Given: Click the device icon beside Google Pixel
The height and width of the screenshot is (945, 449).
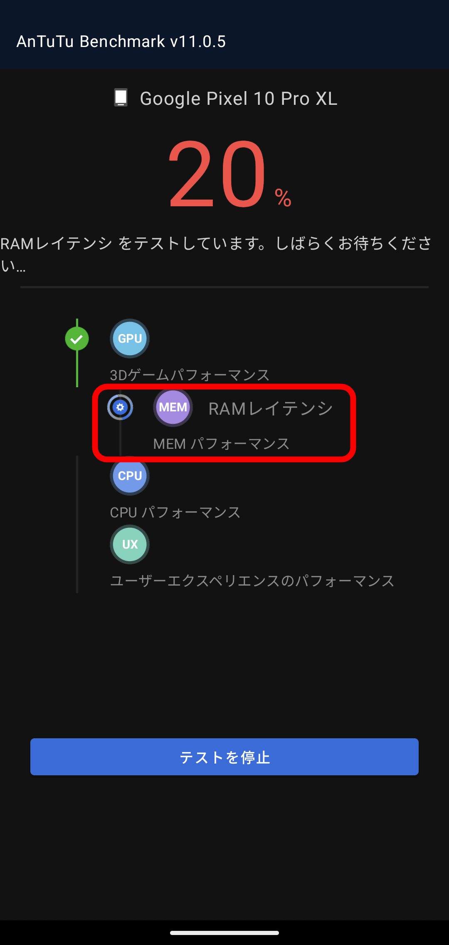Looking at the screenshot, I should point(121,98).
